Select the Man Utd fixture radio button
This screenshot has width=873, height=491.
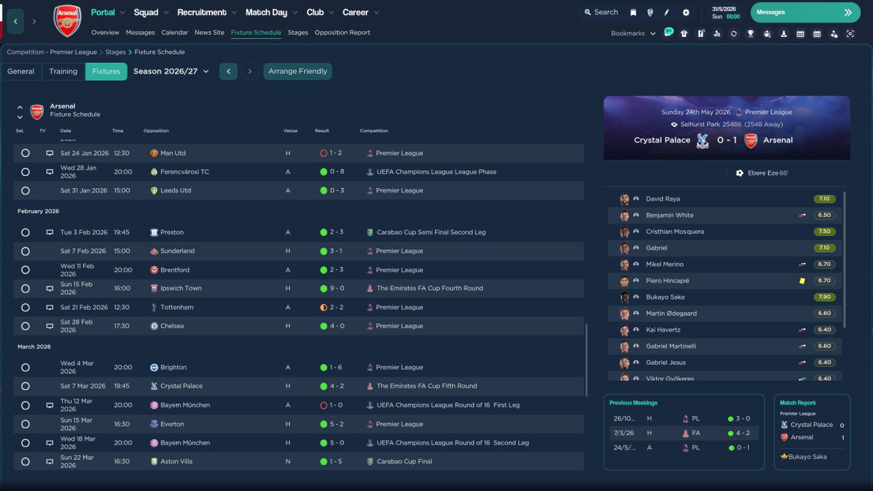click(25, 153)
